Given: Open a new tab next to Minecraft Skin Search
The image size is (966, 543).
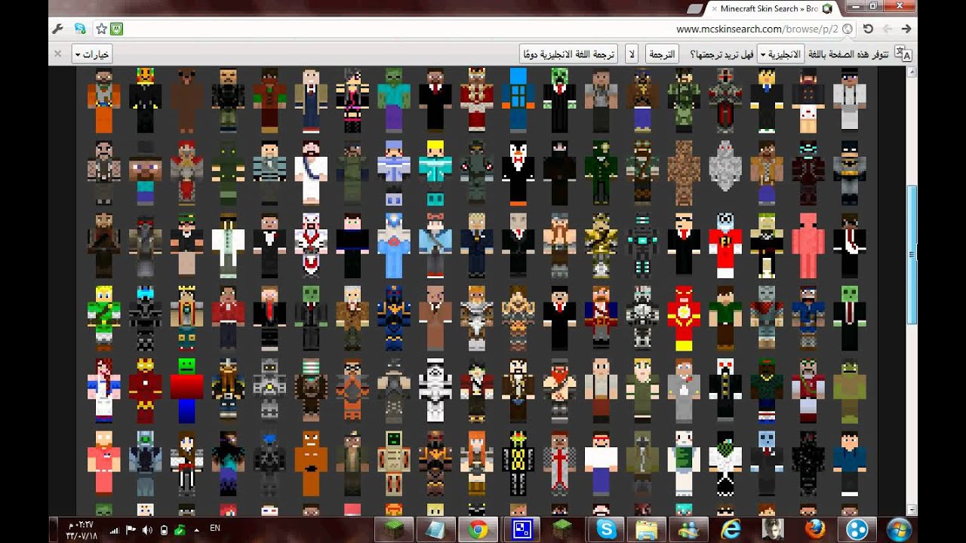Looking at the screenshot, I should click(x=694, y=8).
